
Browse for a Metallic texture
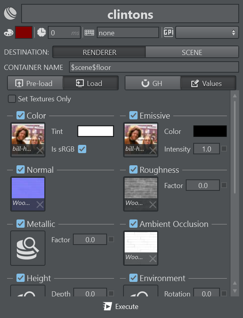point(28,248)
